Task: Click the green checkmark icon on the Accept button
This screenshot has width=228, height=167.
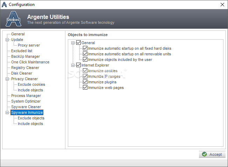Action: click(x=204, y=154)
